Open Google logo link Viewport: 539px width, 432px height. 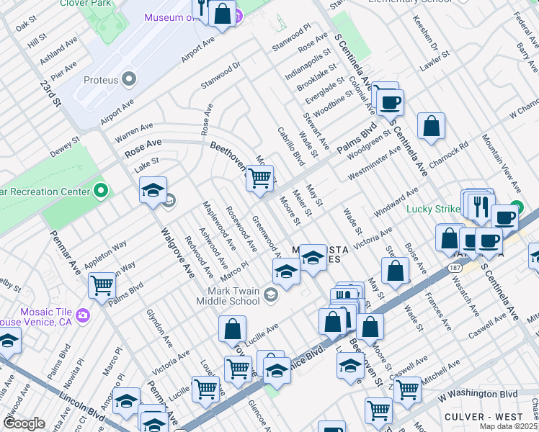24,423
